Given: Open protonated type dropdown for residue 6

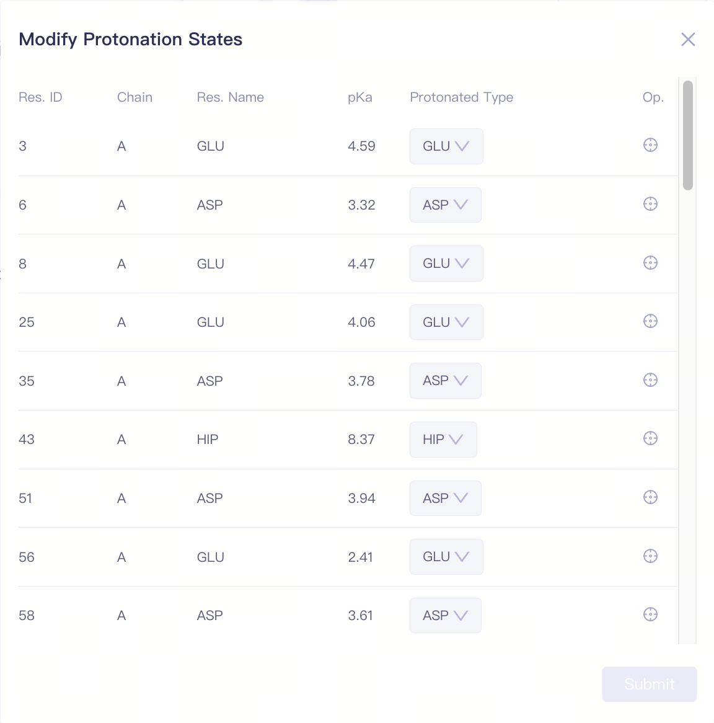Looking at the screenshot, I should point(445,205).
